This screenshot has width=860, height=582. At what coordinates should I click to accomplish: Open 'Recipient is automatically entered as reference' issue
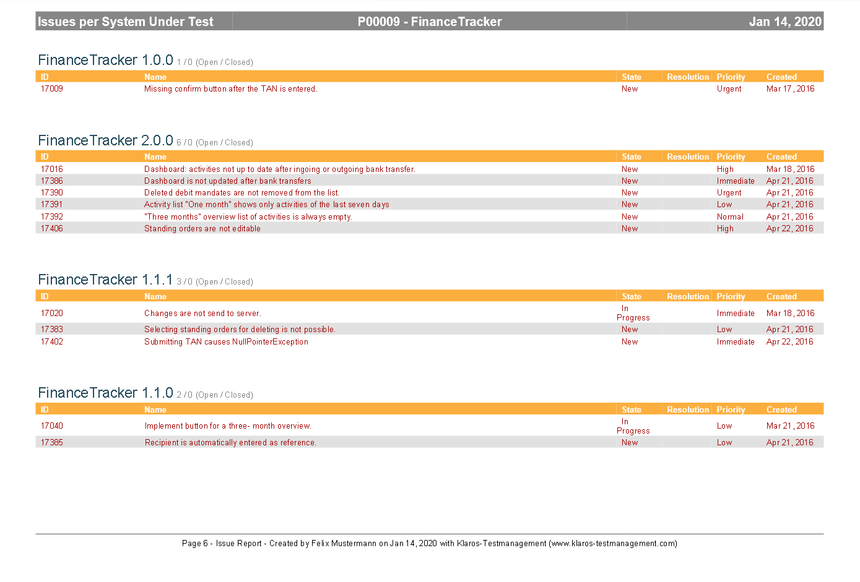230,443
